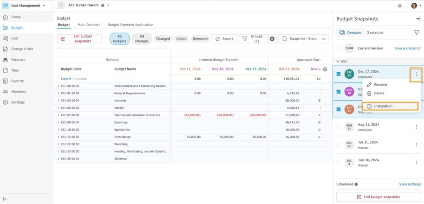
Task: Open the Snapshot view dropdown
Action: tap(303, 39)
